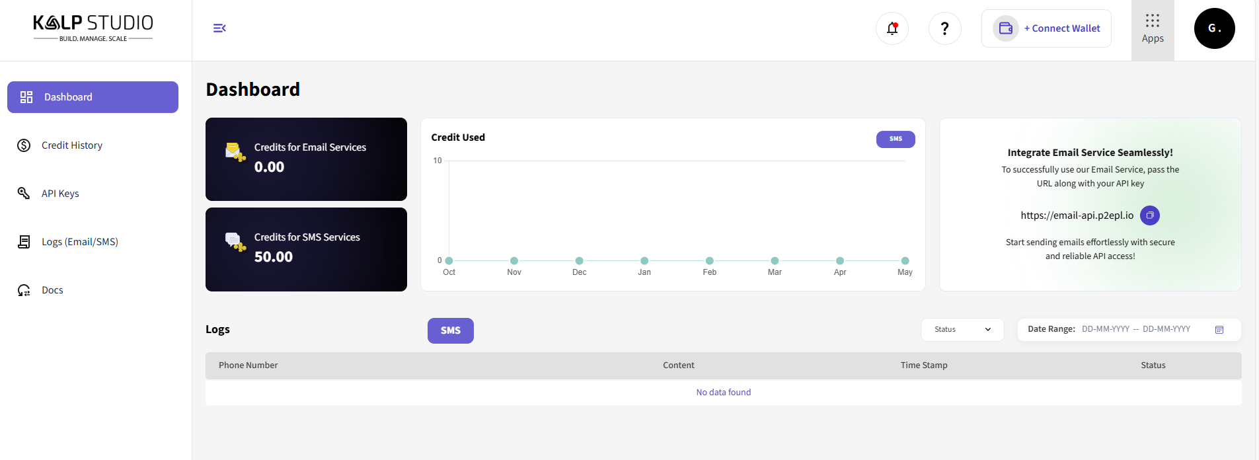The height and width of the screenshot is (460, 1259).
Task: Collapse the sidebar using the hamburger icon
Action: pyautogui.click(x=219, y=28)
